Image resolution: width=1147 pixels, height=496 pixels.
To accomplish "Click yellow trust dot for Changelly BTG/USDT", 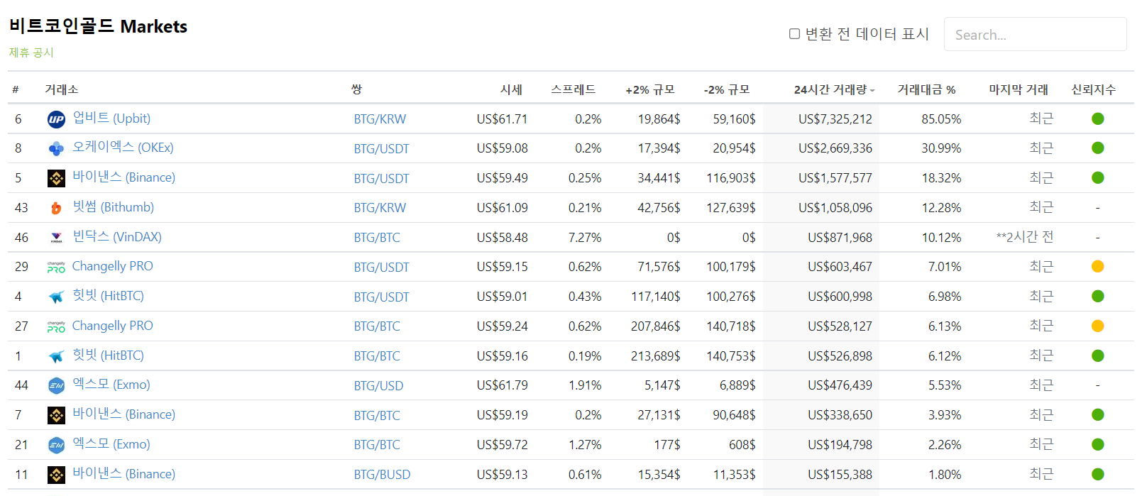I will 1097,266.
